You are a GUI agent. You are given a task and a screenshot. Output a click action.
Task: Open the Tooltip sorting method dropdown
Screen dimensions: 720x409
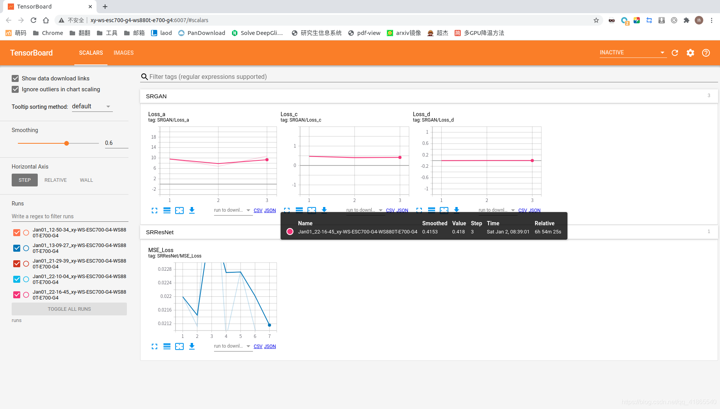point(92,106)
